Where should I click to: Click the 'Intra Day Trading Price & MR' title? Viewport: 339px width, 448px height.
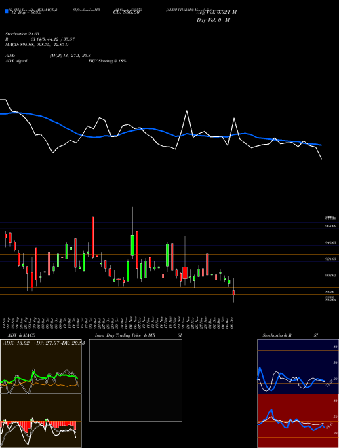coord(125,335)
